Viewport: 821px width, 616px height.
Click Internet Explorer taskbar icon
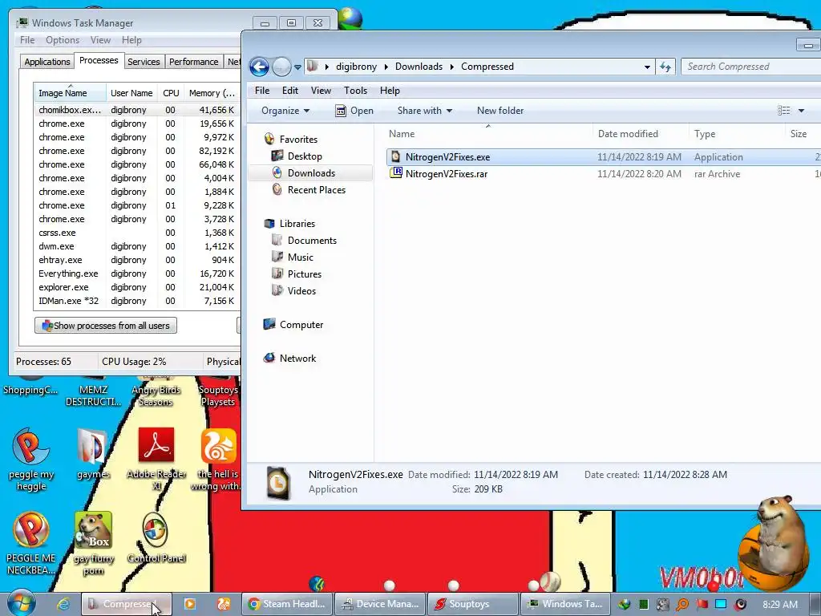coord(63,604)
